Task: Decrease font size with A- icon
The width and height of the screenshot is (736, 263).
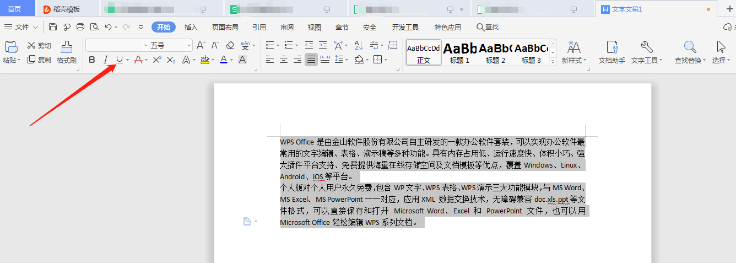Action: (x=215, y=45)
